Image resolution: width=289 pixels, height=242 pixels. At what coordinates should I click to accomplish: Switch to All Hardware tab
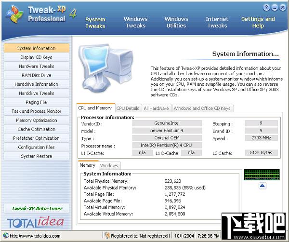coord(156,108)
